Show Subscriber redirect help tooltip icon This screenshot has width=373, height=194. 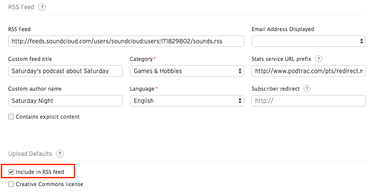pos(307,88)
